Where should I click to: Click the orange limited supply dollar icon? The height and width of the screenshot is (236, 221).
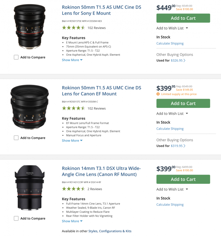tap(158, 94)
